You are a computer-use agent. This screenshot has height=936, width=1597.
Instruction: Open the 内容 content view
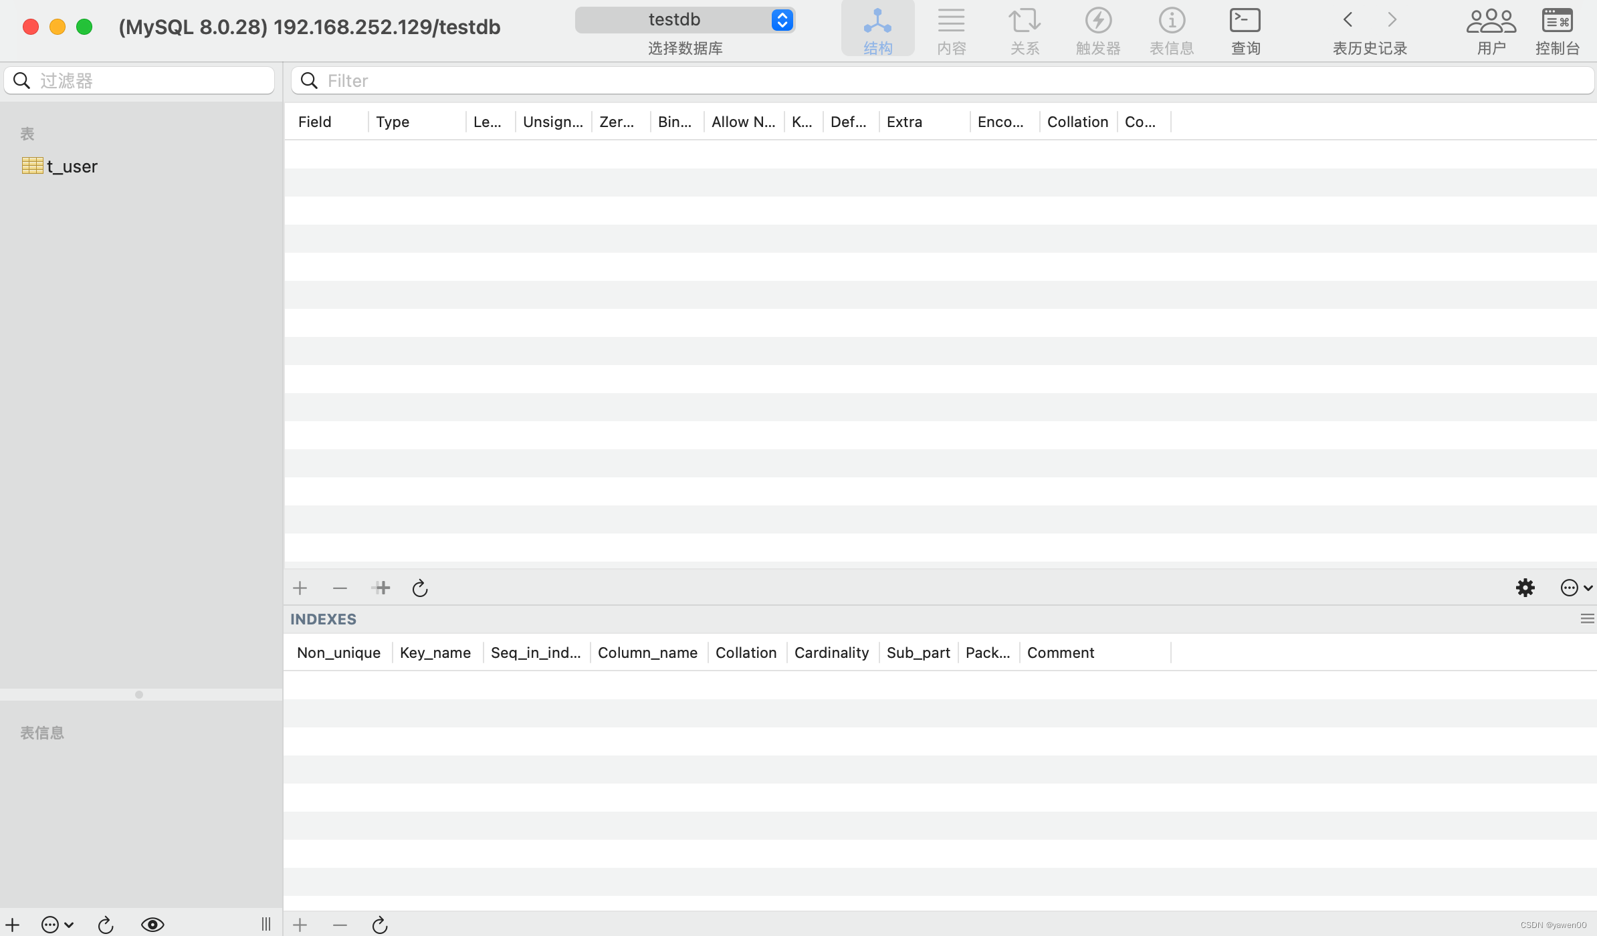click(x=951, y=30)
